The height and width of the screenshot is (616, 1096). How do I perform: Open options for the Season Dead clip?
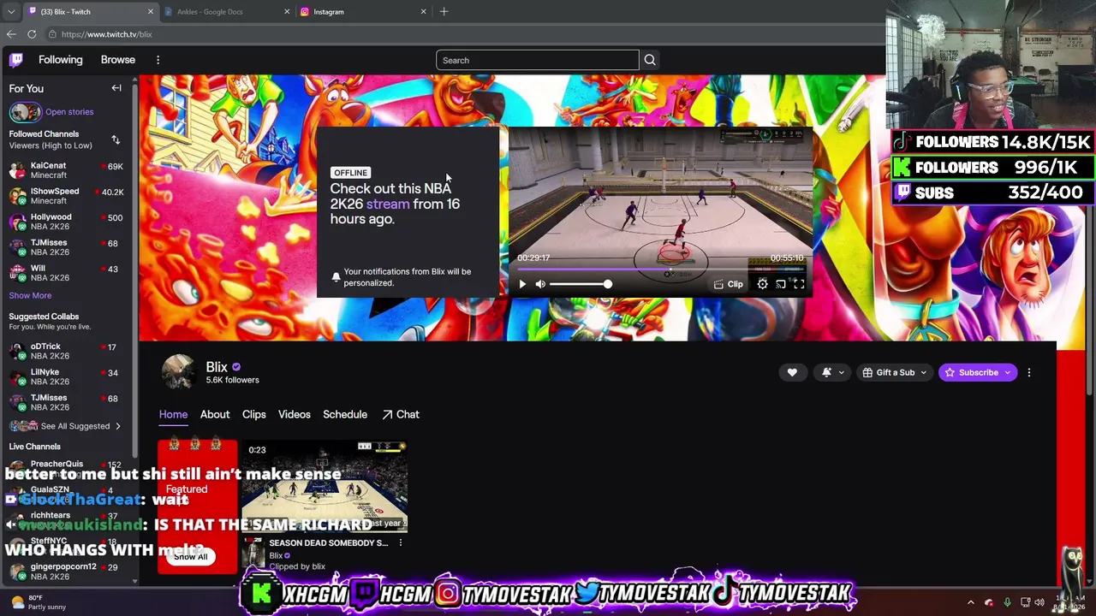click(400, 543)
